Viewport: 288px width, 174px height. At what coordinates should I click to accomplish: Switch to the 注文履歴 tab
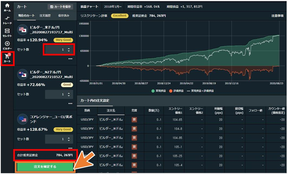click(x=45, y=15)
